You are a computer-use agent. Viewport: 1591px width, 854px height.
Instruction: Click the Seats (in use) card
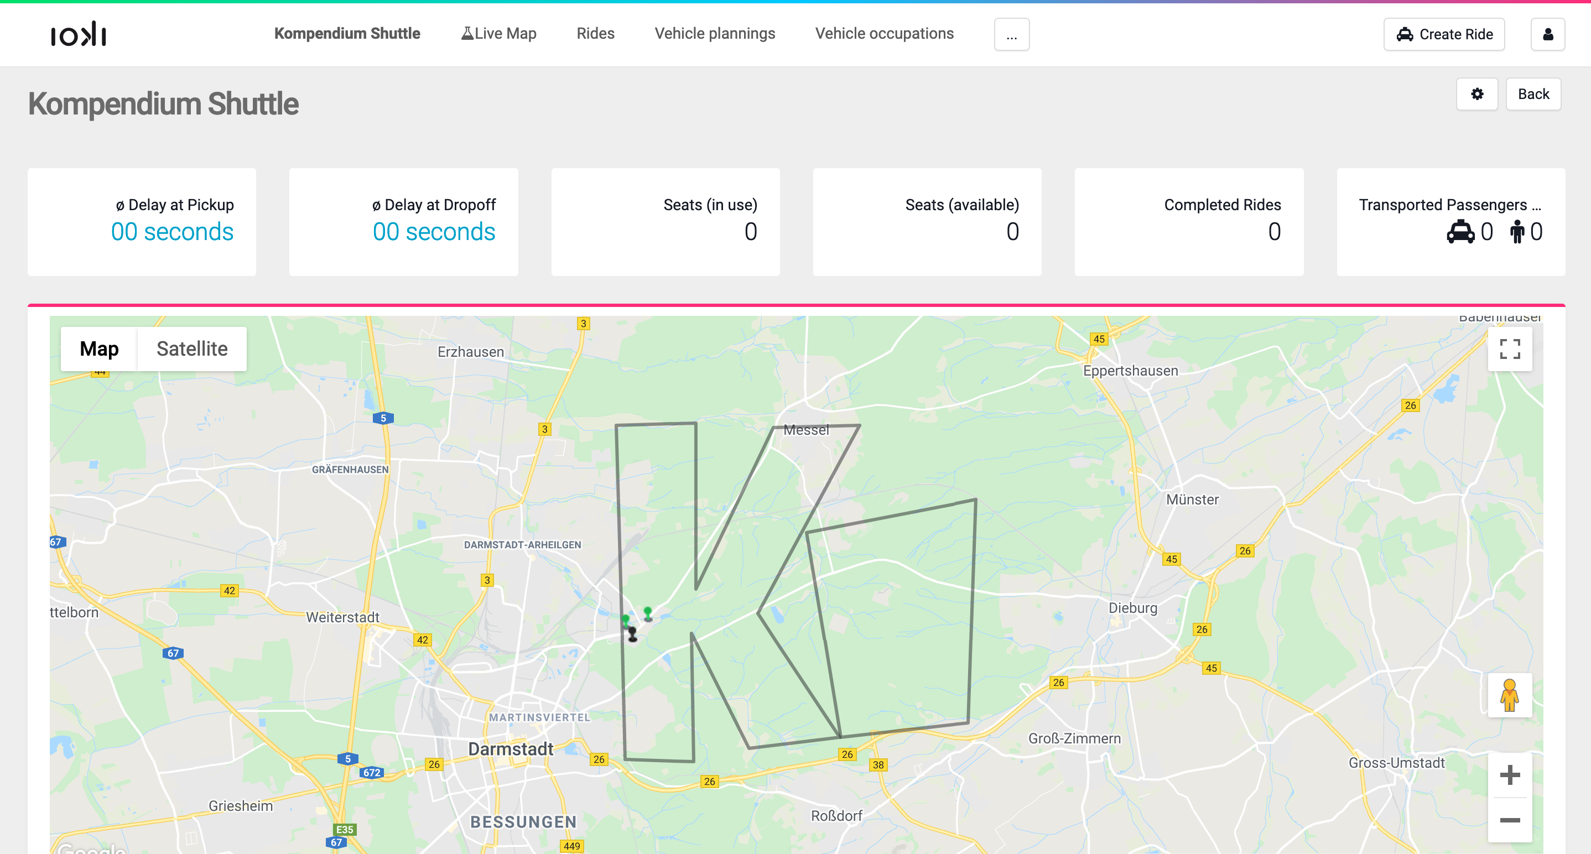click(x=665, y=222)
